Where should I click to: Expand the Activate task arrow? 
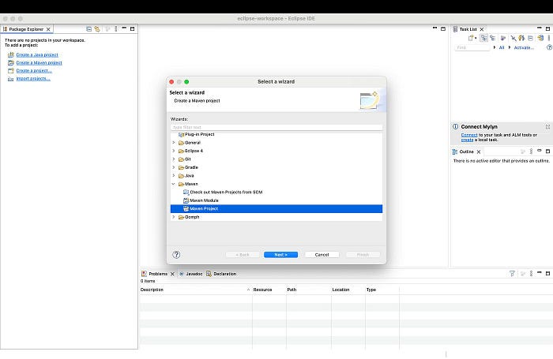(510, 47)
